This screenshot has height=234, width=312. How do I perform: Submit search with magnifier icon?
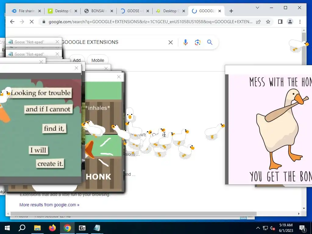[210, 42]
